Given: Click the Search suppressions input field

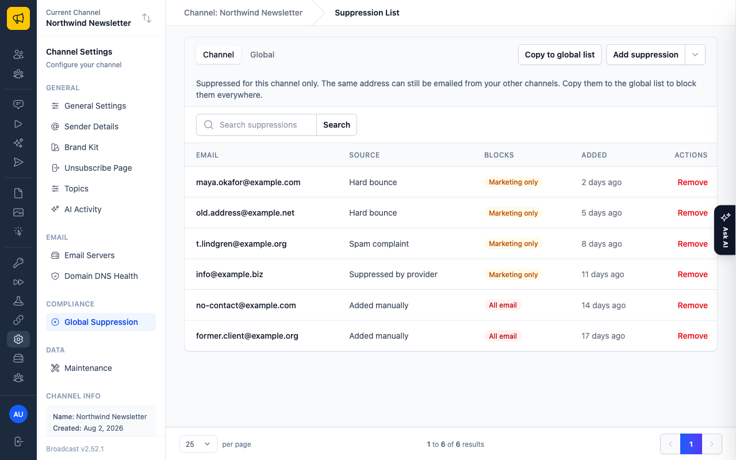Looking at the screenshot, I should coord(256,125).
